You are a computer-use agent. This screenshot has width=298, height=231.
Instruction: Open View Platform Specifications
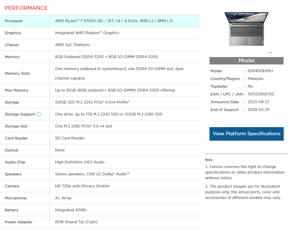(247, 134)
